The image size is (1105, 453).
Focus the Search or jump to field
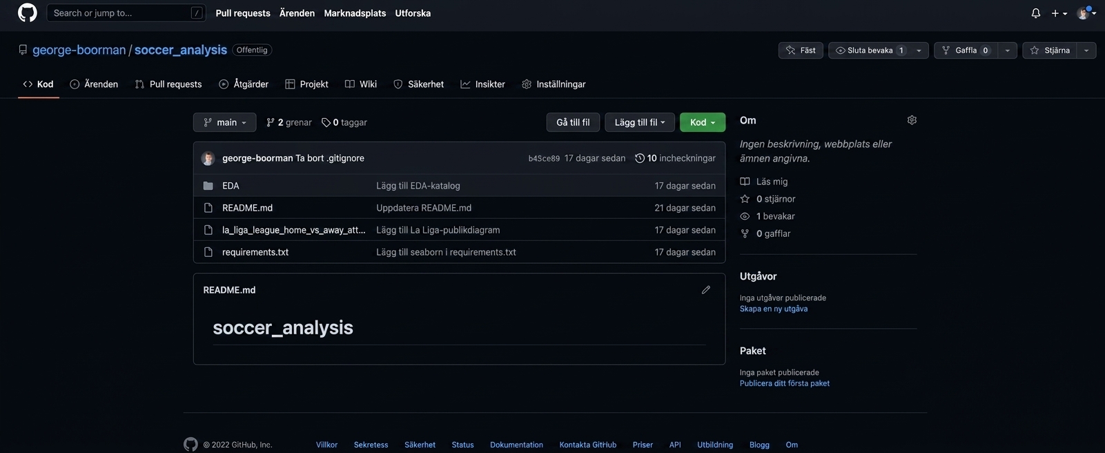[x=126, y=12]
